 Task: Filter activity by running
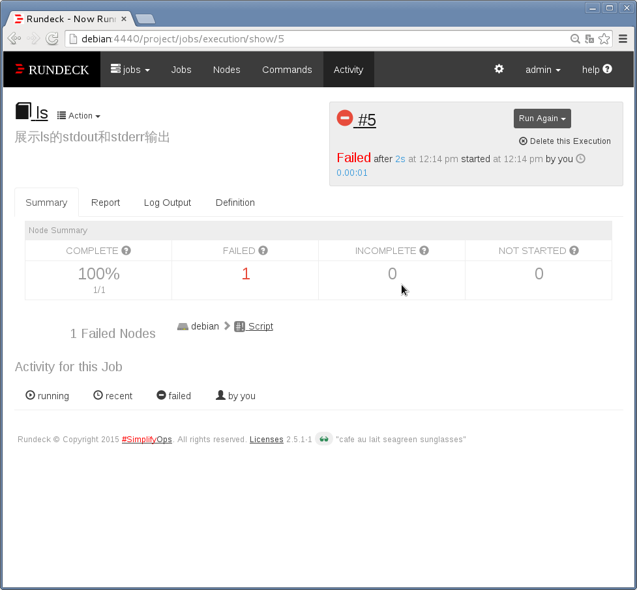[47, 396]
